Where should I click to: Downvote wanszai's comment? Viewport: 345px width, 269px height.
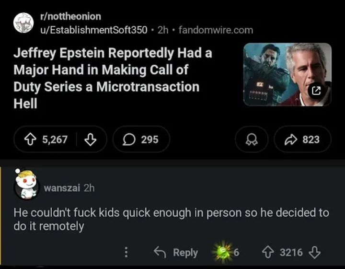[x=314, y=252]
